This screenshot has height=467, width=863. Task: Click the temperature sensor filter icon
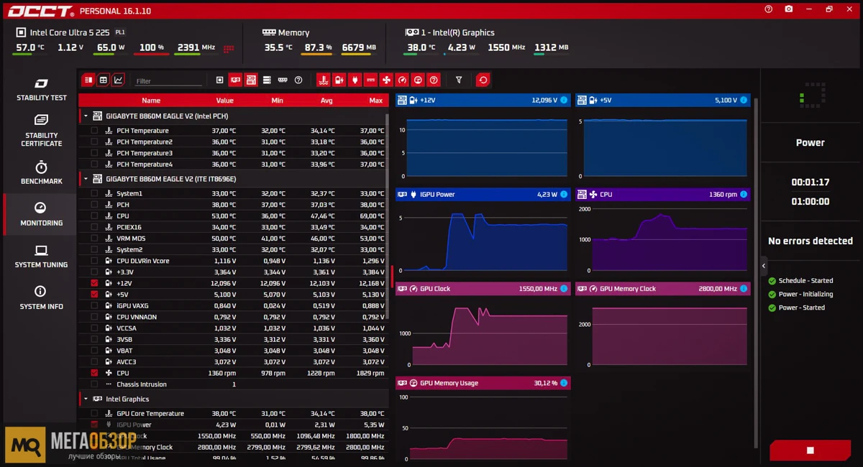coord(323,80)
